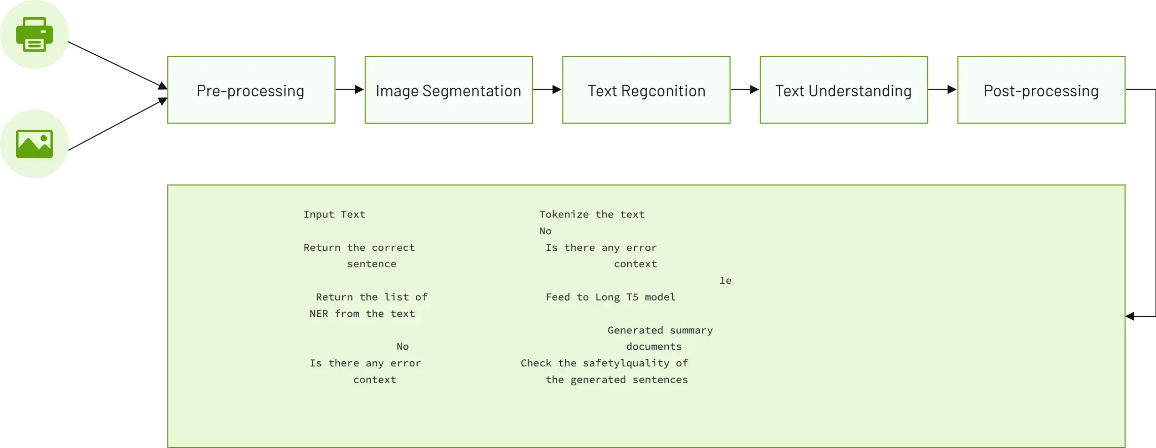Select the "Tokenize the text" label
The width and height of the screenshot is (1156, 448).
tap(592, 214)
